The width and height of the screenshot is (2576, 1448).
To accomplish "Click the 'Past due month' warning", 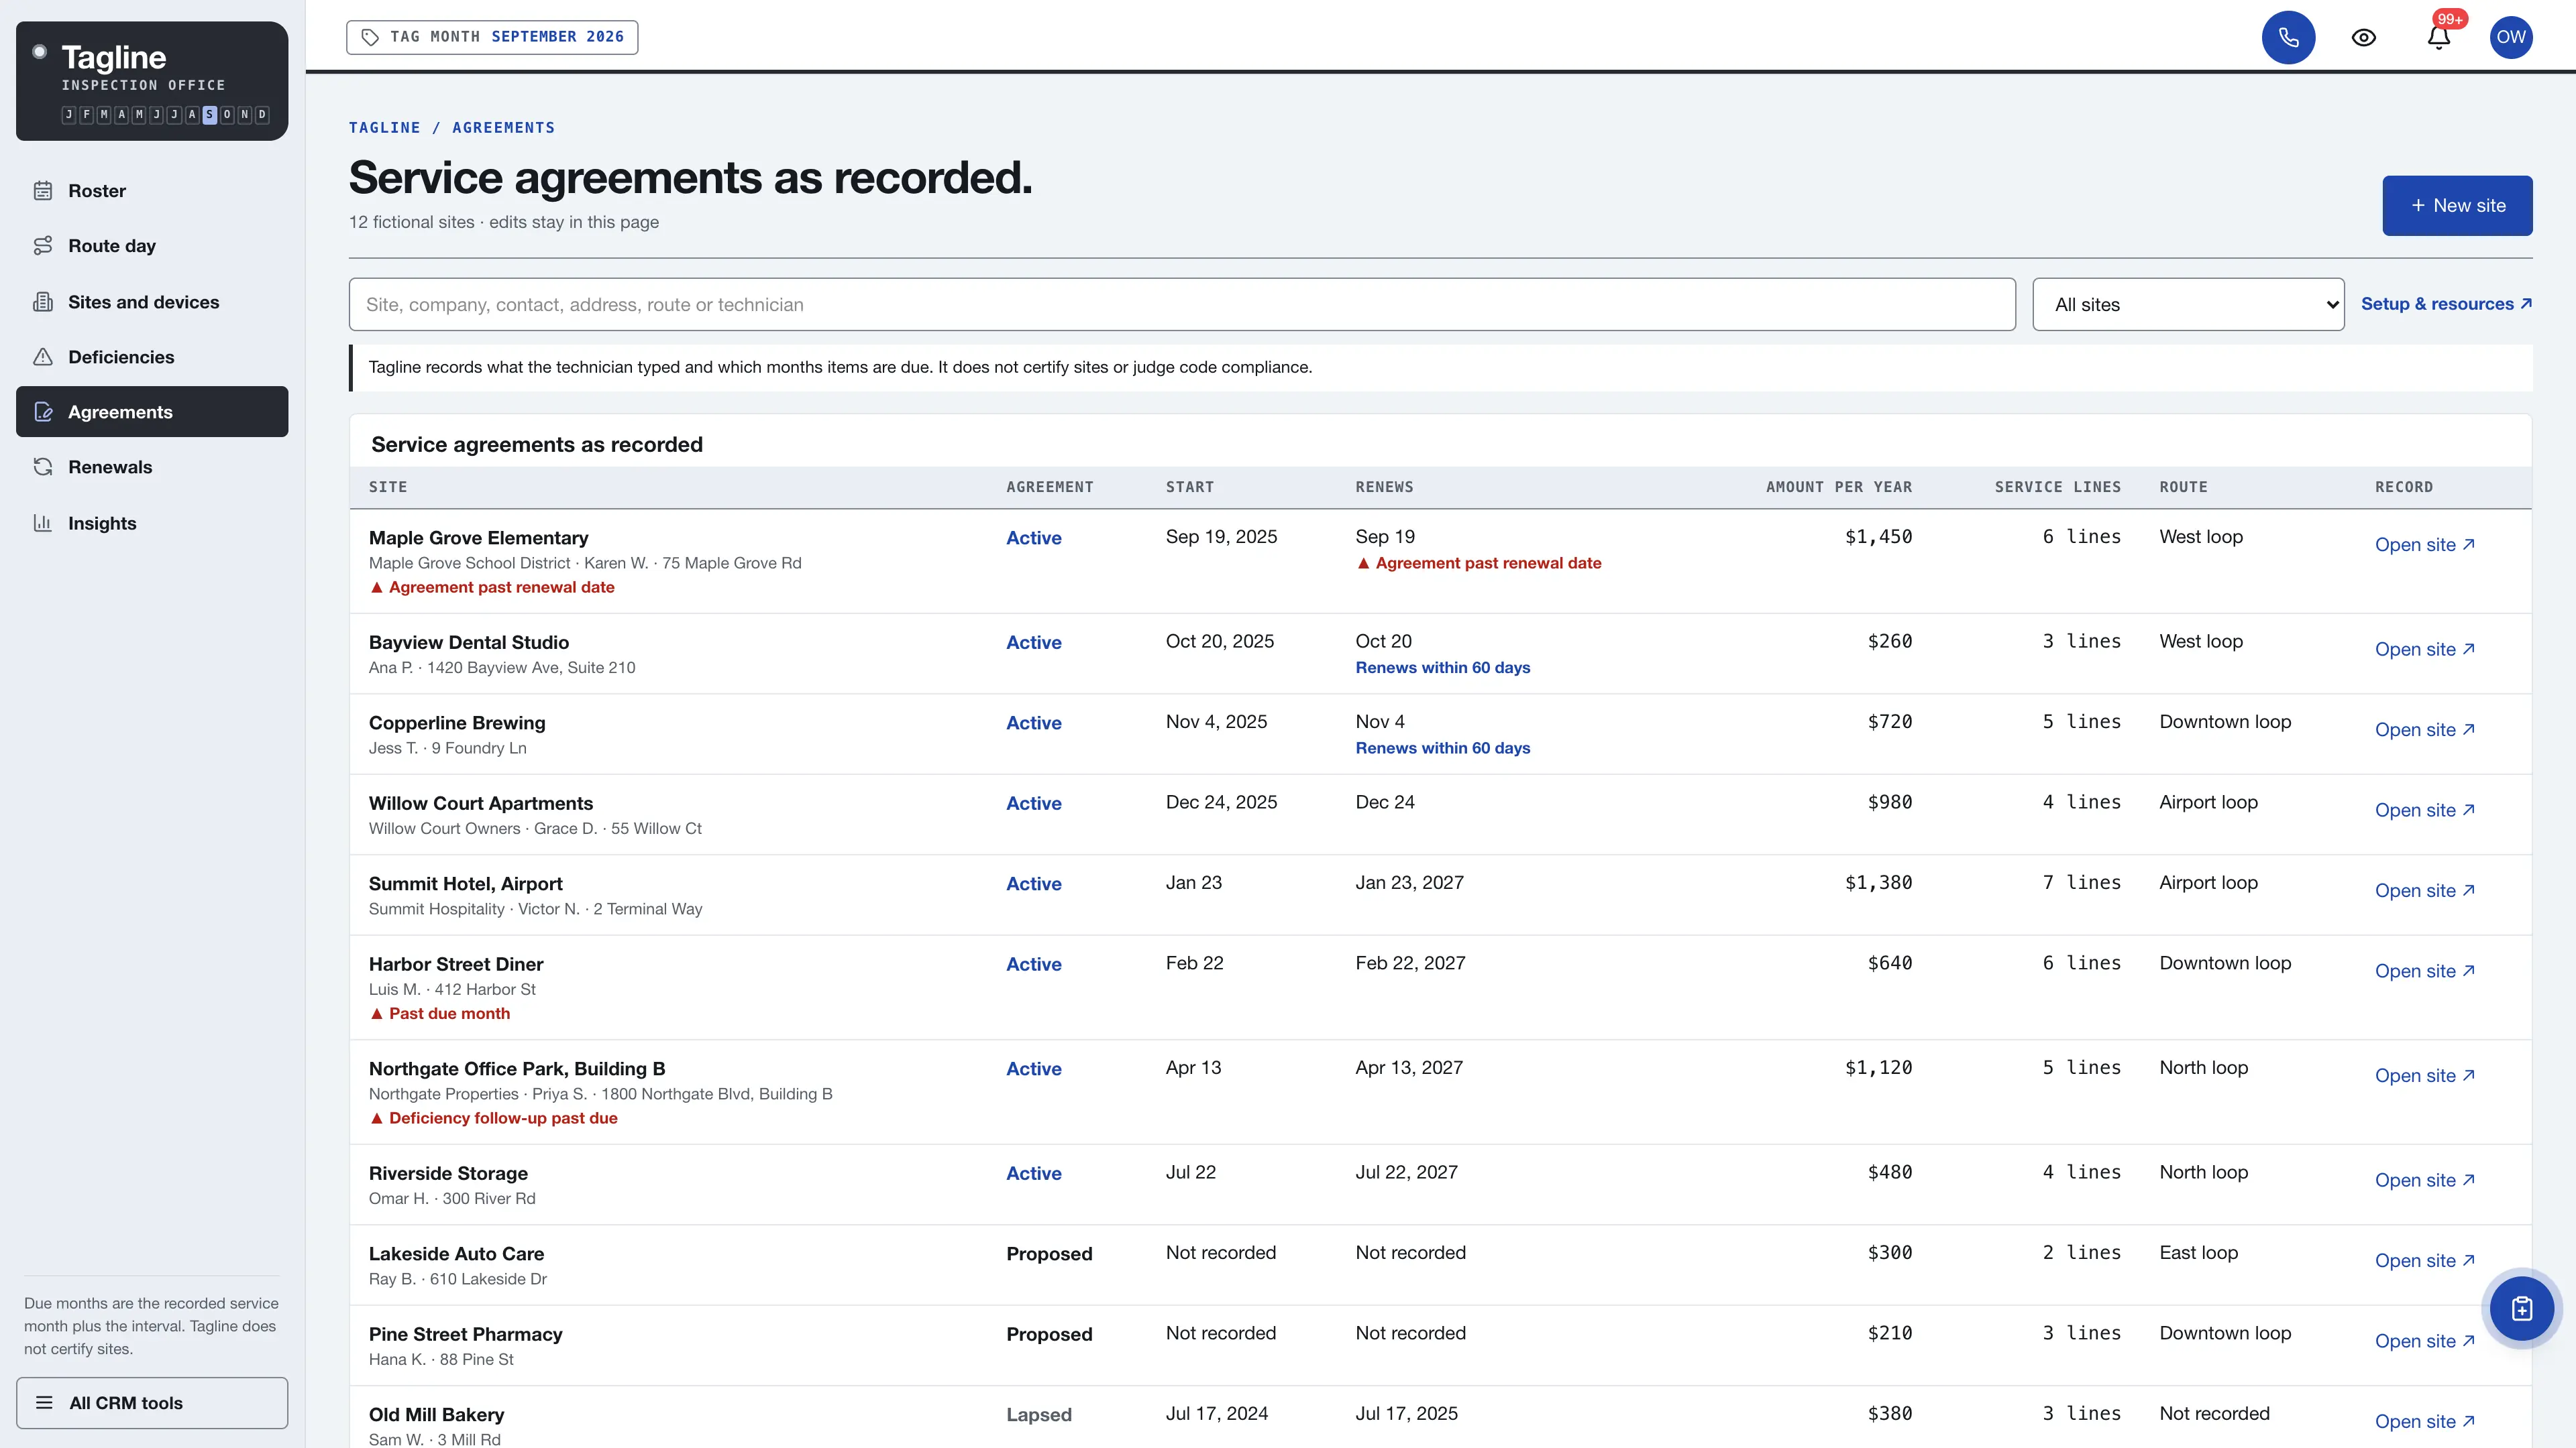I will tap(440, 1014).
